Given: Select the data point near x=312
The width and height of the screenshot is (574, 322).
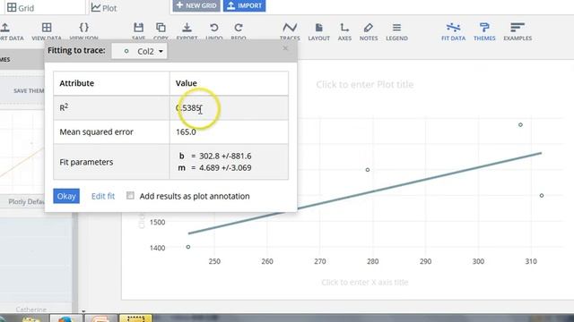Looking at the screenshot, I should (542, 196).
